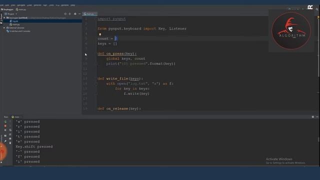Hide the Run tool window

317,117
